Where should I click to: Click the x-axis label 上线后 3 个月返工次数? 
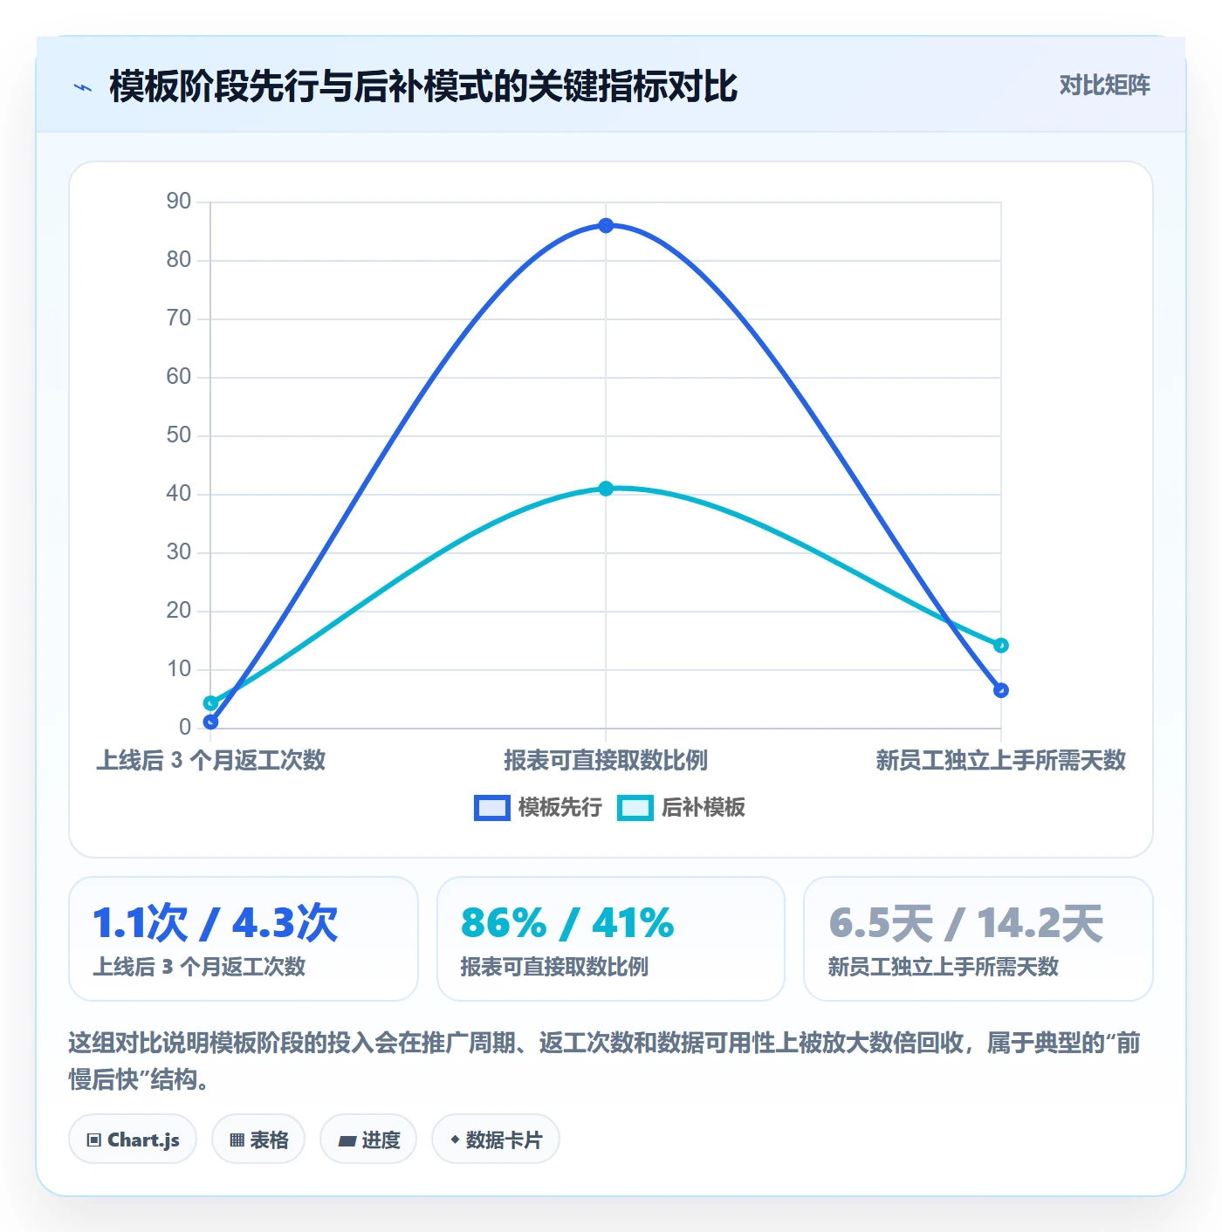pos(210,760)
